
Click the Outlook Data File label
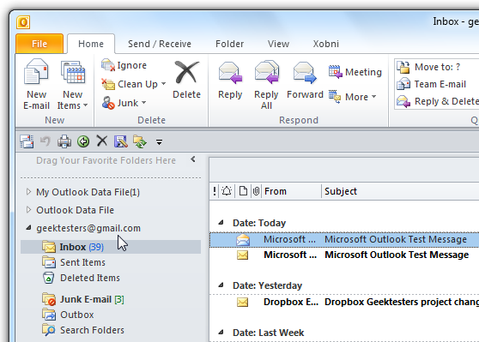(76, 210)
